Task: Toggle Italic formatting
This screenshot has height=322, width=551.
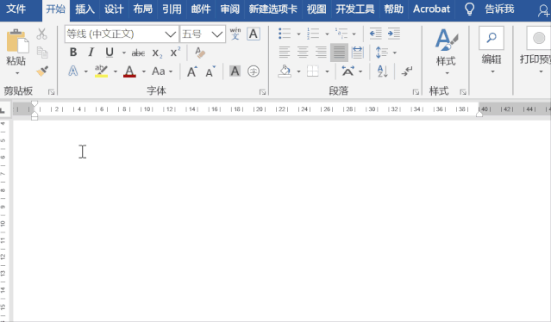Action: pyautogui.click(x=91, y=53)
